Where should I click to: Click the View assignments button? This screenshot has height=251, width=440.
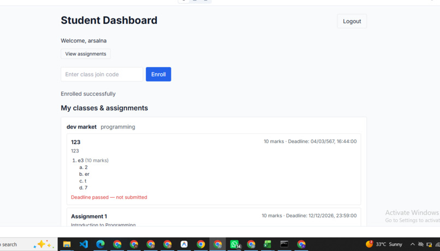[86, 54]
